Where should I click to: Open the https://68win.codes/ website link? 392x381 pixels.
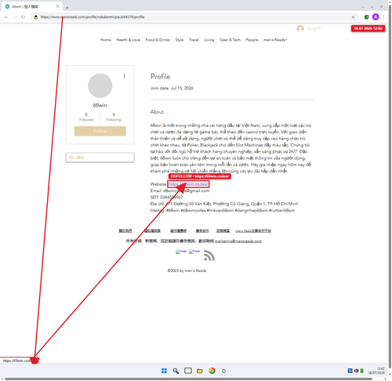188,184
